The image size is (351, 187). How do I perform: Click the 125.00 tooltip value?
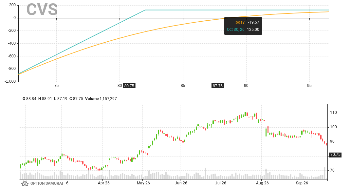(x=253, y=30)
